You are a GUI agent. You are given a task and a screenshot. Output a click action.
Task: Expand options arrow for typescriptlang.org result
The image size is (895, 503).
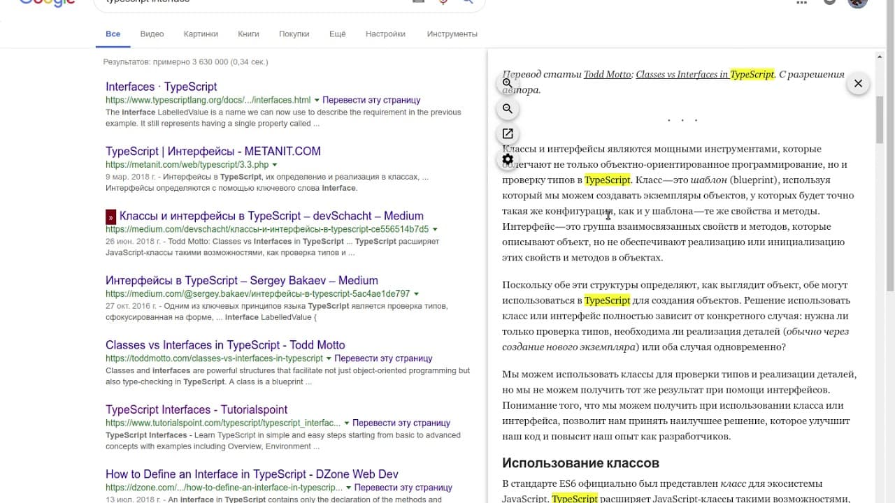point(317,100)
